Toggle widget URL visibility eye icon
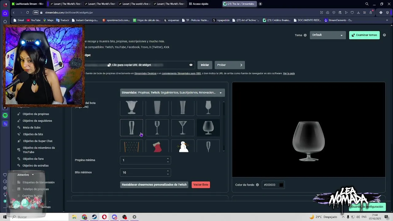 click(x=191, y=65)
